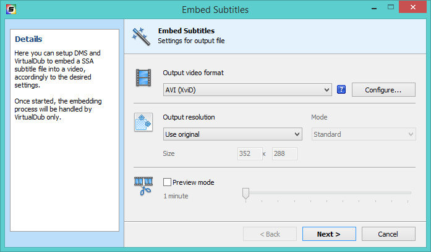This screenshot has width=431, height=252.
Task: Proceed with the Next > button
Action: [x=329, y=234]
